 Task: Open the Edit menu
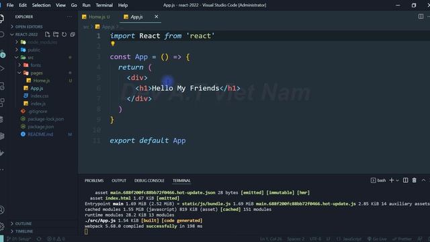click(x=23, y=5)
